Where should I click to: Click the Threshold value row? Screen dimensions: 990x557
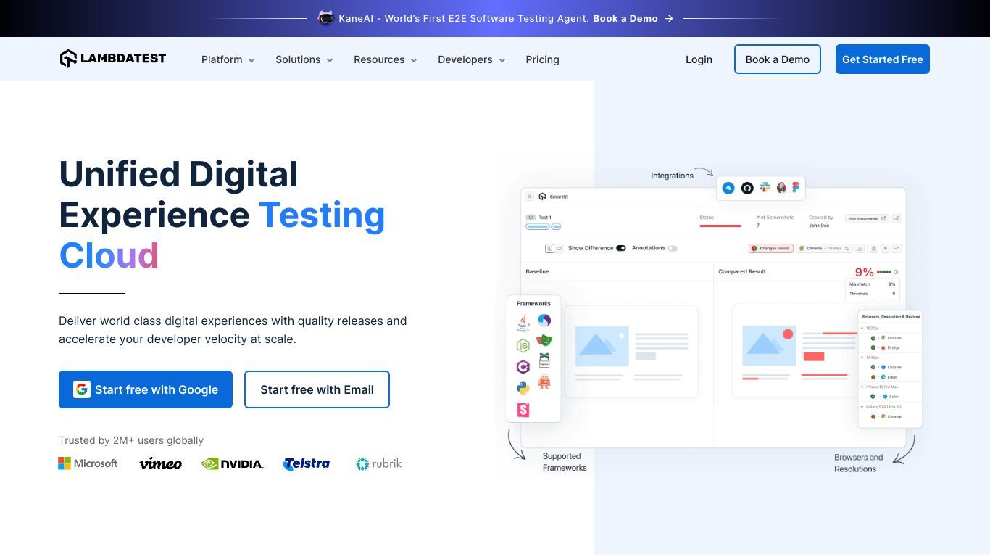tap(873, 294)
